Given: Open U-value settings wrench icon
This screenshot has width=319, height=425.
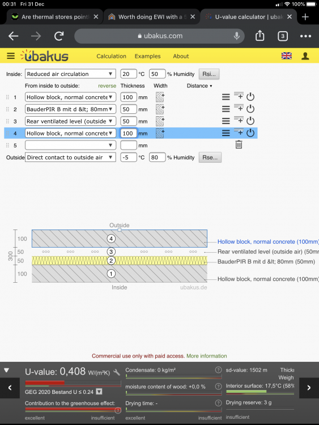Looking at the screenshot, I should point(117,372).
